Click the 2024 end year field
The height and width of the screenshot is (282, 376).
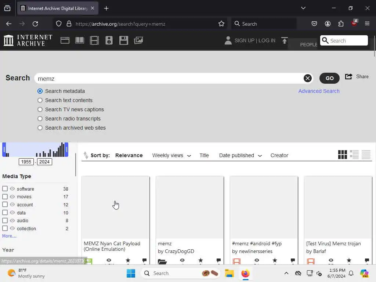[44, 162]
